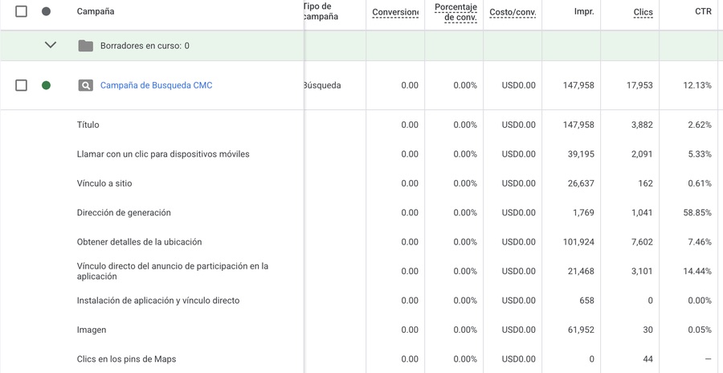Collapse the Borradores en curso section
This screenshot has width=723, height=373.
click(x=51, y=45)
